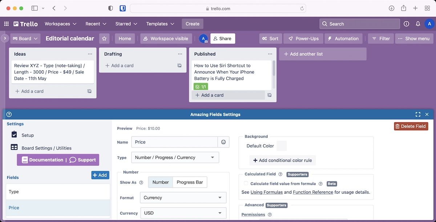Switch Show As to Progress Bar

190,182
